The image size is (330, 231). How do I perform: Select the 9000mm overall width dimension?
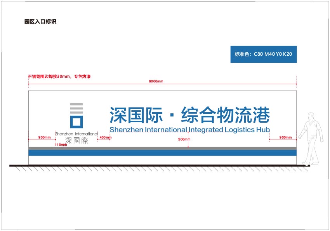click(x=155, y=80)
